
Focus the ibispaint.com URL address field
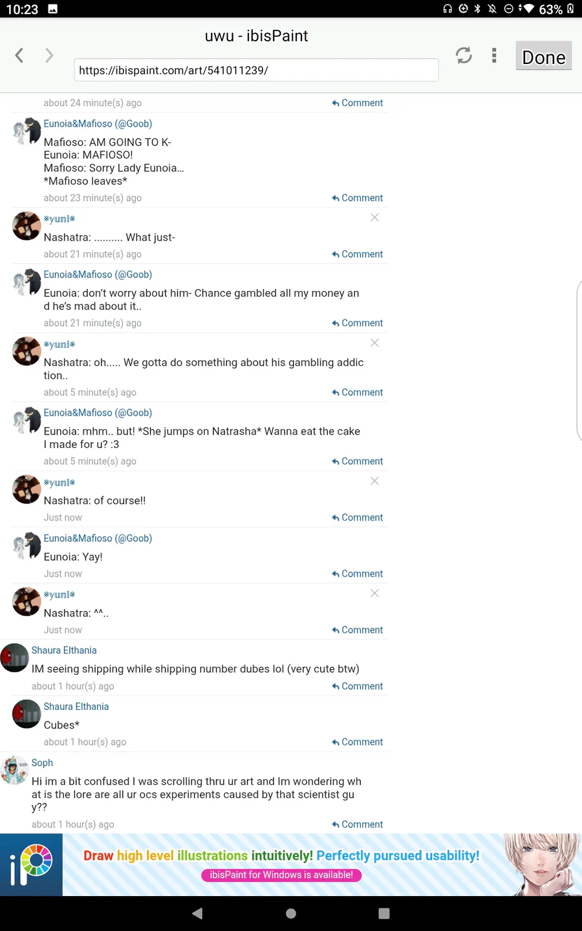256,70
